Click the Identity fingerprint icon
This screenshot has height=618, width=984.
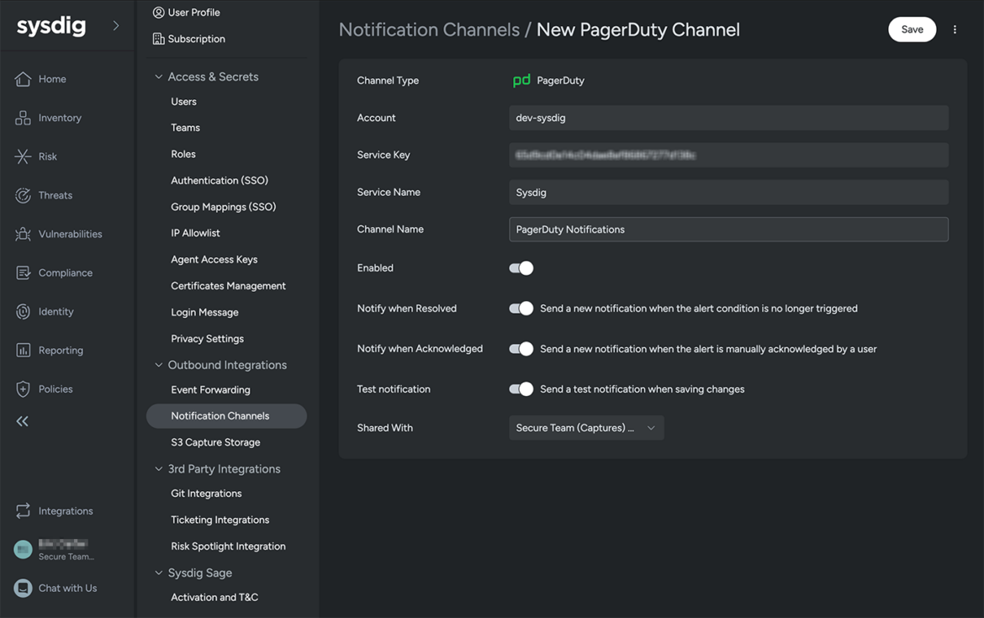point(24,312)
